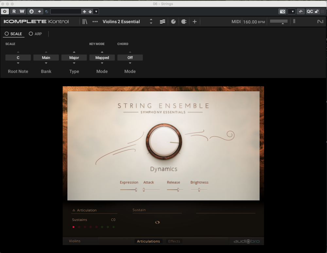Adjust the Expression slider
The image size is (327, 253).
[129, 190]
